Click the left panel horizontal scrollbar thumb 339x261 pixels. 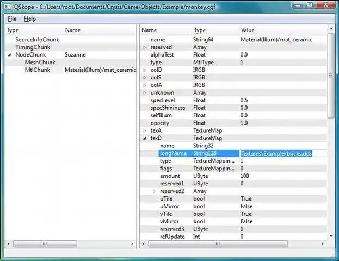pyautogui.click(x=45, y=244)
